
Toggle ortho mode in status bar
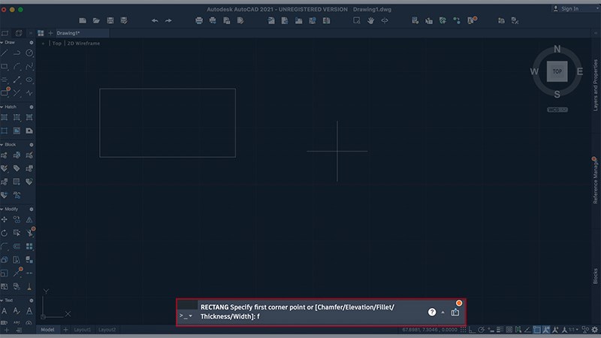pos(473,330)
